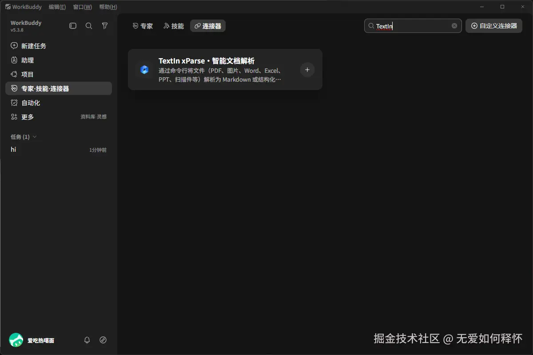Click 自定义连接器 button
This screenshot has width=533, height=355.
click(x=494, y=26)
